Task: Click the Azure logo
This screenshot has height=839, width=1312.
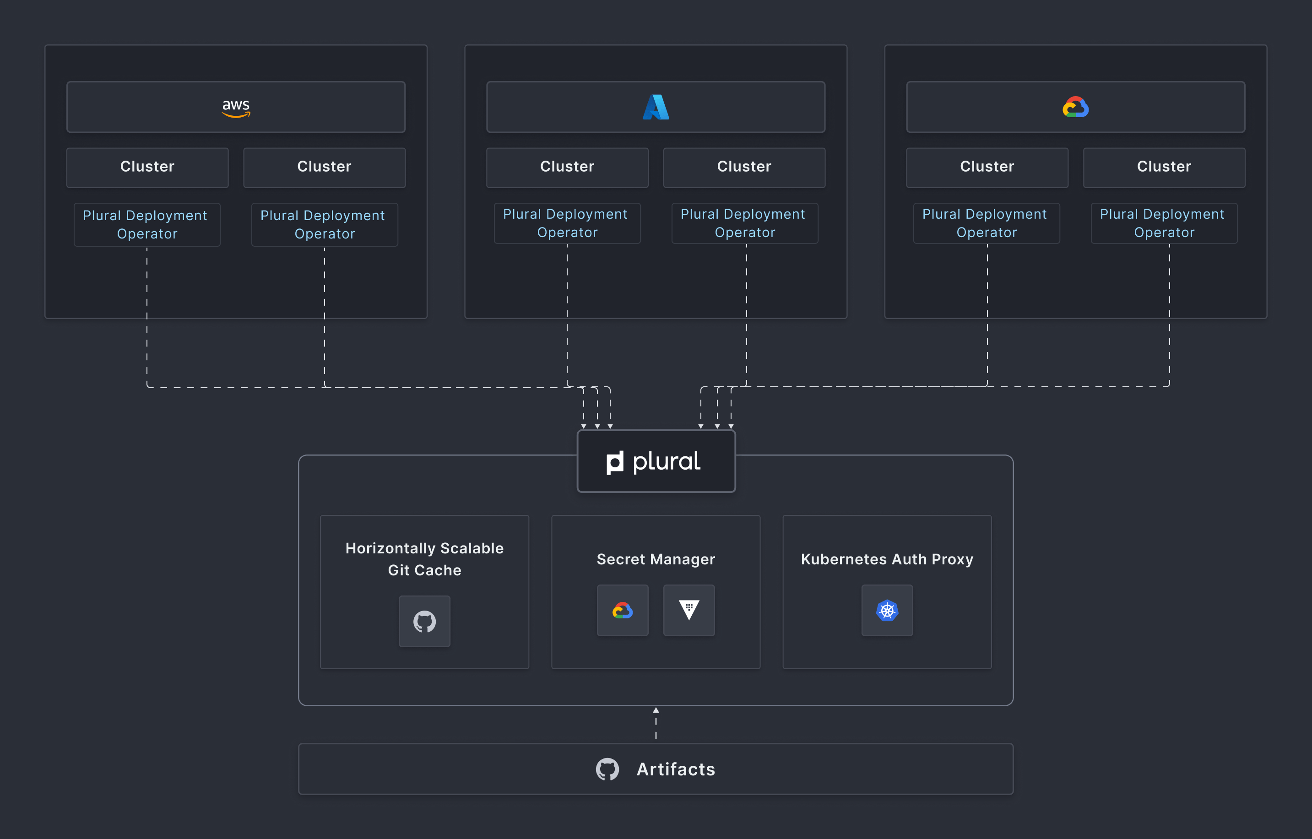Action: 656,107
